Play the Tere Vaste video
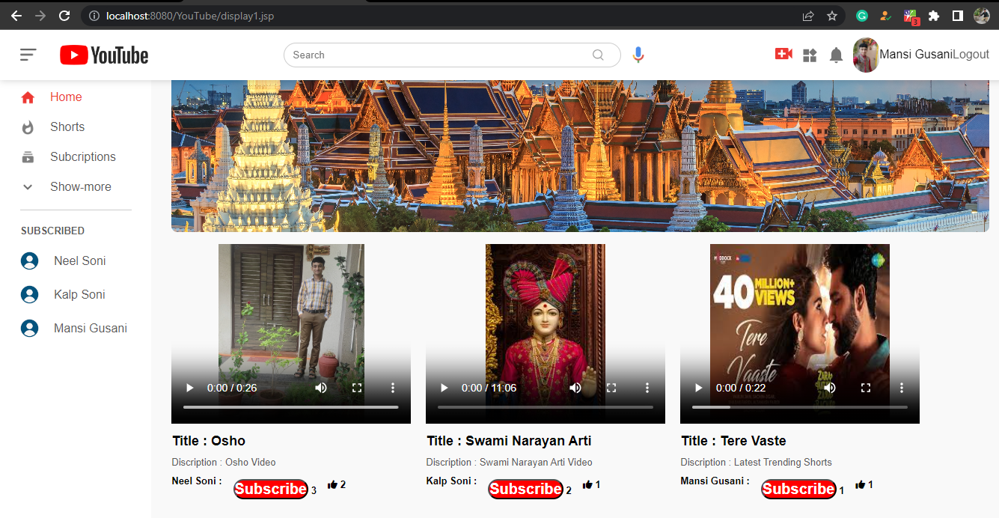999x518 pixels. [x=699, y=388]
